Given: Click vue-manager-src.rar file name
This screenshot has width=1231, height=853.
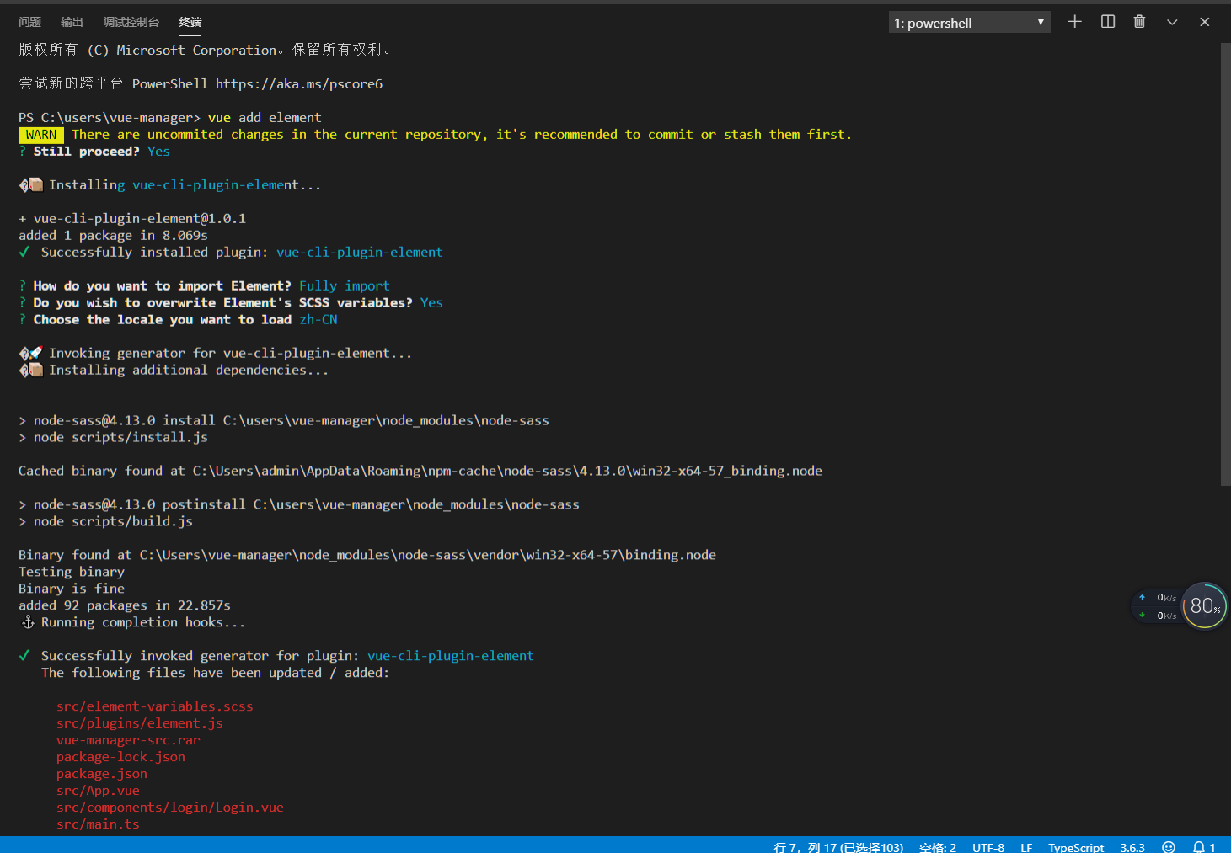Looking at the screenshot, I should pos(128,740).
